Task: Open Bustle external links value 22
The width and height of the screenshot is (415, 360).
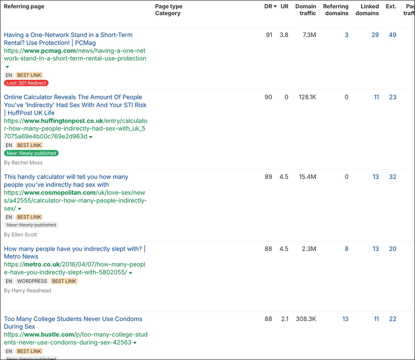Action: [393, 319]
